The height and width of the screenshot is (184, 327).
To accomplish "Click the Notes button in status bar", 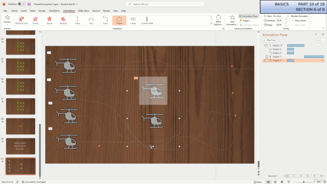I will [x=258, y=182].
